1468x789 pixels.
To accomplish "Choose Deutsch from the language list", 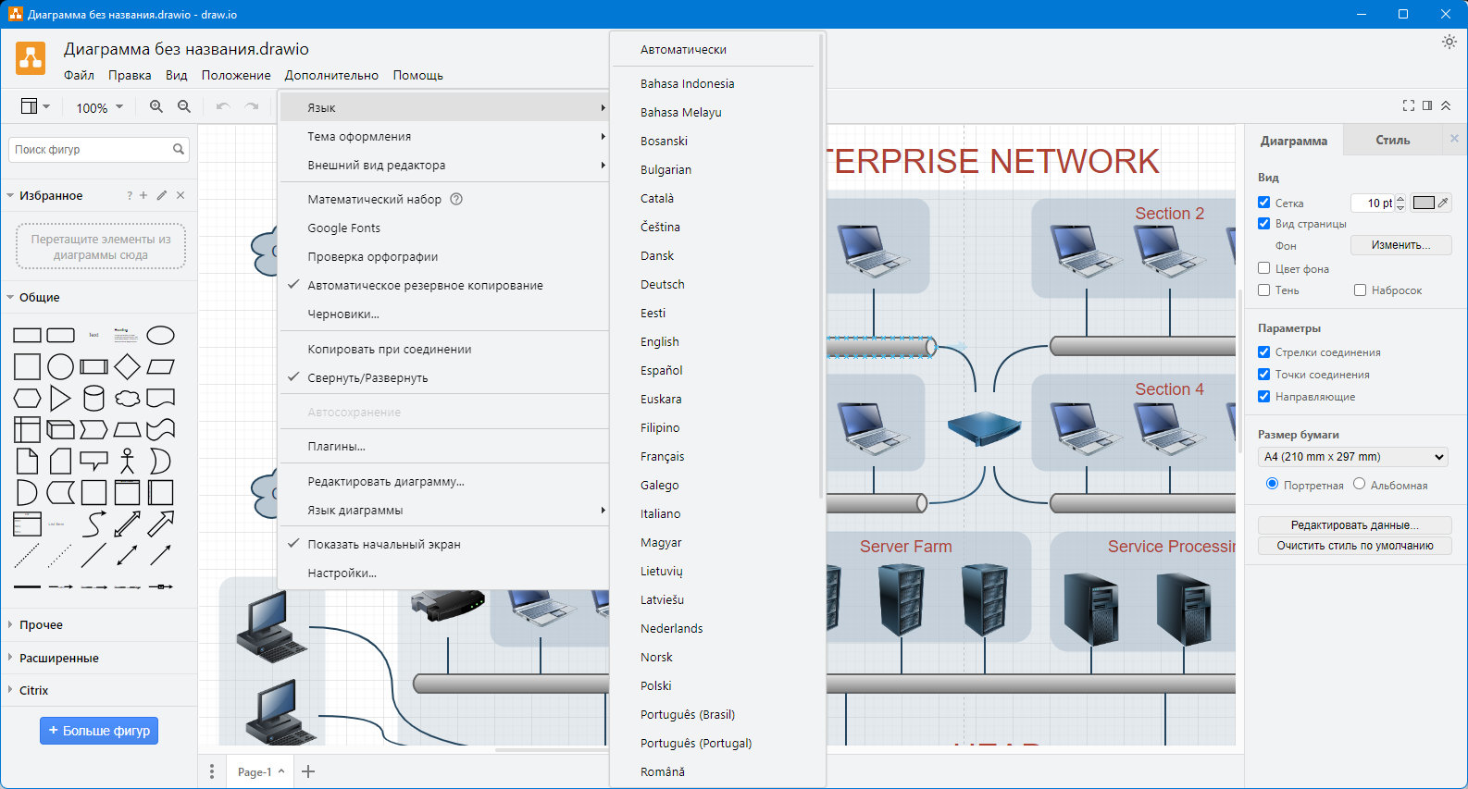I will coord(663,284).
